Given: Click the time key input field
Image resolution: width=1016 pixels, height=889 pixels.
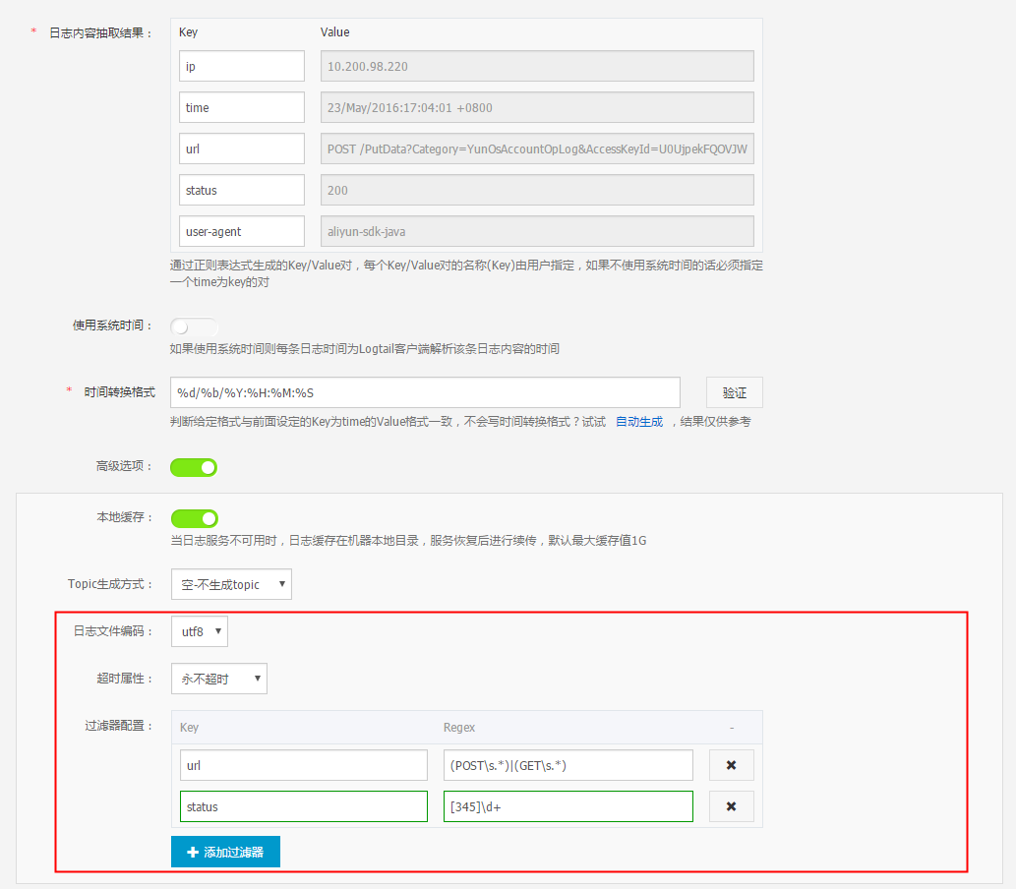Looking at the screenshot, I should pos(241,107).
